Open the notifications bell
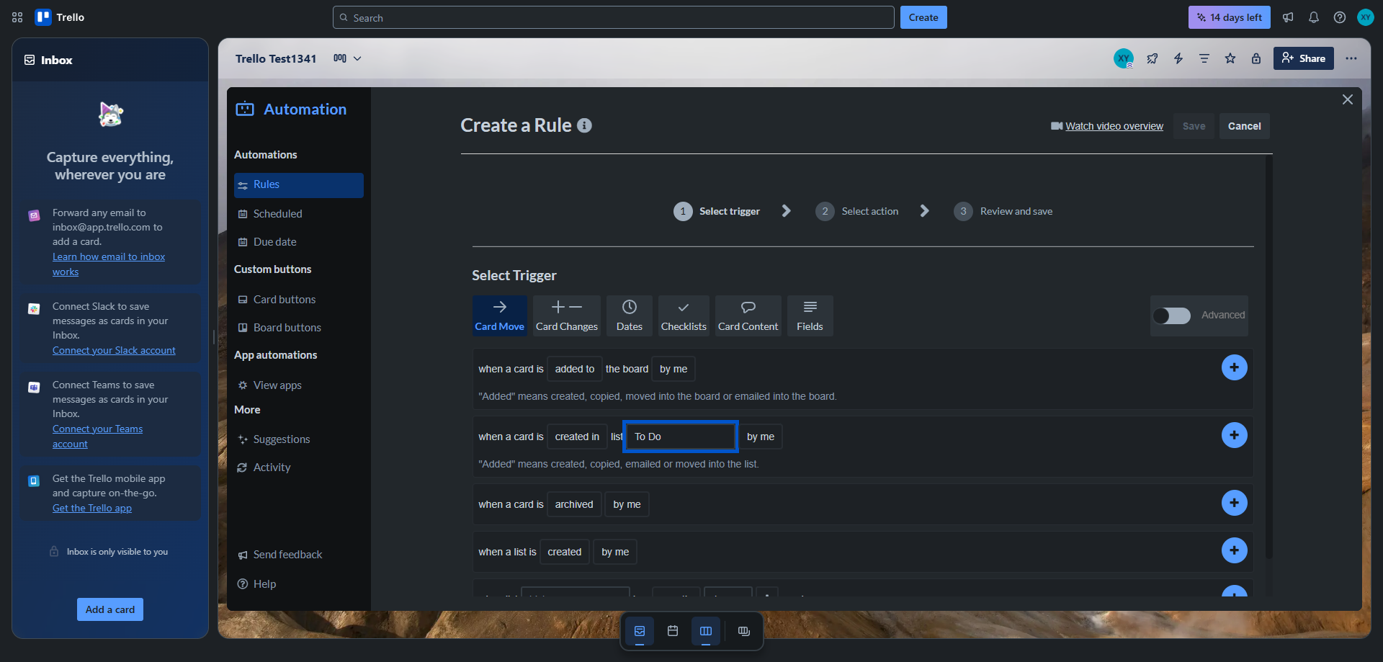 [x=1314, y=17]
